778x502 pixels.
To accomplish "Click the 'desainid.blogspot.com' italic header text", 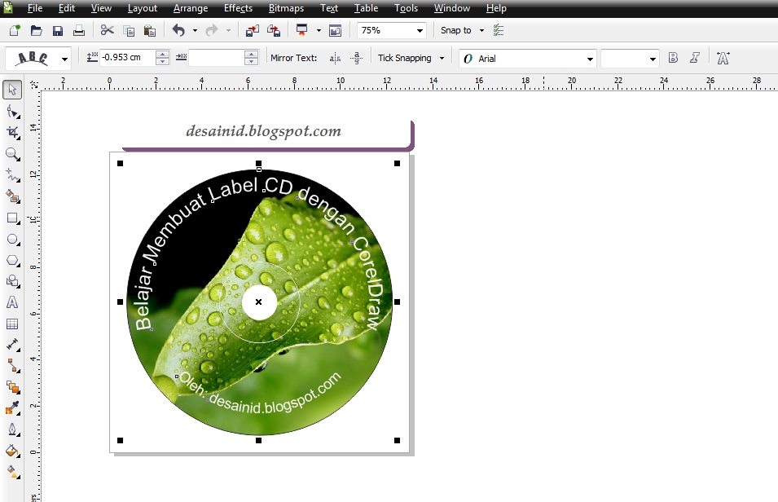I will pos(263,131).
